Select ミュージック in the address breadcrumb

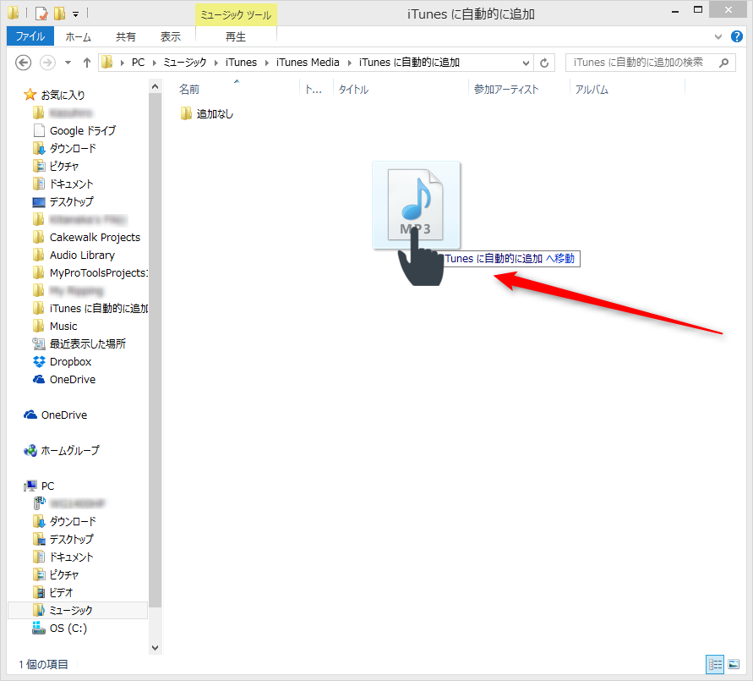185,63
